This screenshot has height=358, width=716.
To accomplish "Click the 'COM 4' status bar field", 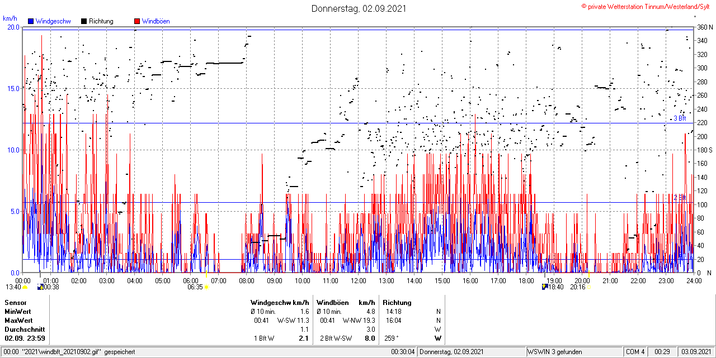I will coord(635,352).
